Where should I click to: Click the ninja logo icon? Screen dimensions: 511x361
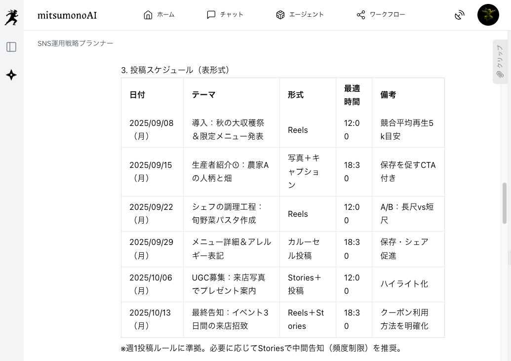11,16
